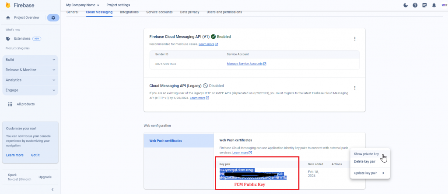Click Learn more in Customize your nav
The width and height of the screenshot is (448, 194).
click(15, 155)
